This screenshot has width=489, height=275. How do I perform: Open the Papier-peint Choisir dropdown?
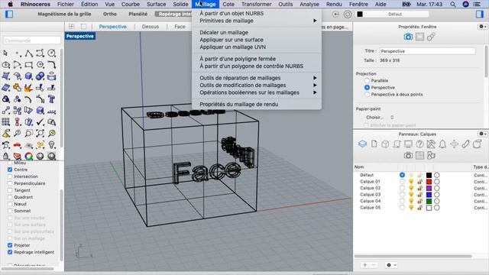tap(380, 118)
